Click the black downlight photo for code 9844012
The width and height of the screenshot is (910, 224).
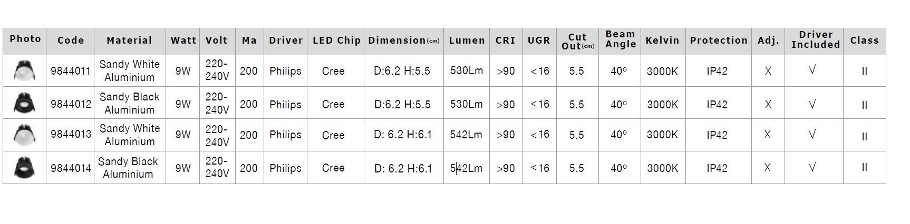pos(24,103)
